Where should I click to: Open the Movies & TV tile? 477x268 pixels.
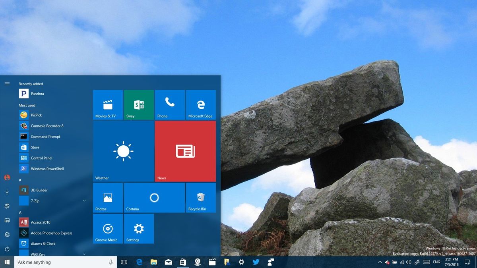tap(107, 104)
